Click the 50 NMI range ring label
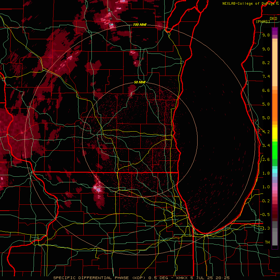Screen dimensions: 280x280 point(140,82)
